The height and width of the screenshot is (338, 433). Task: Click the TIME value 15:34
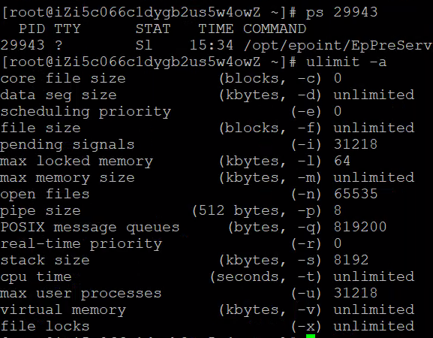(212, 45)
